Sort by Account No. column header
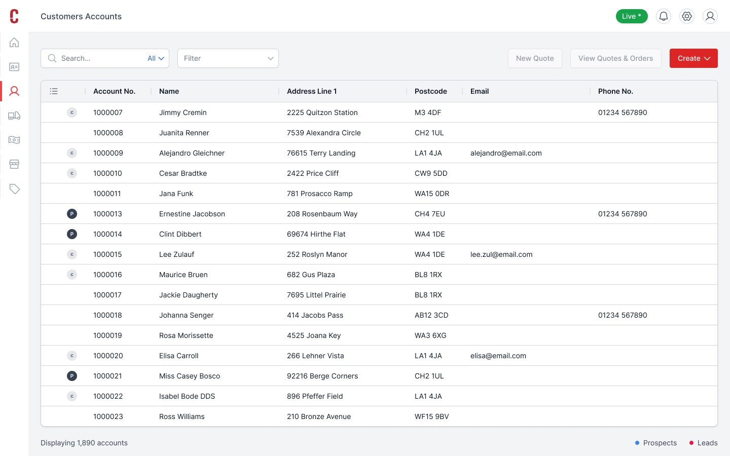 click(114, 91)
